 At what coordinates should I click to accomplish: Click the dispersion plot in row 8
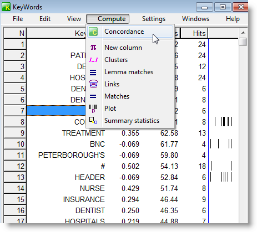(223, 122)
